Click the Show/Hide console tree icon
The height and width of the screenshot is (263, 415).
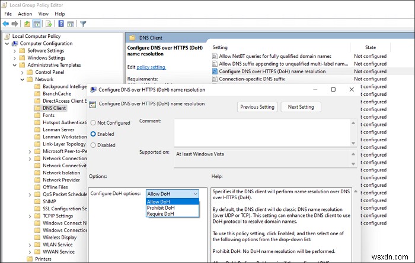coord(37,24)
